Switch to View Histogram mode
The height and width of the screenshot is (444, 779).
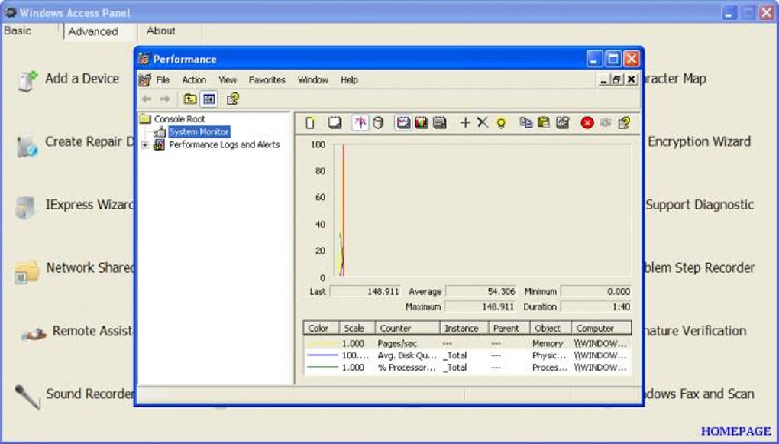421,123
